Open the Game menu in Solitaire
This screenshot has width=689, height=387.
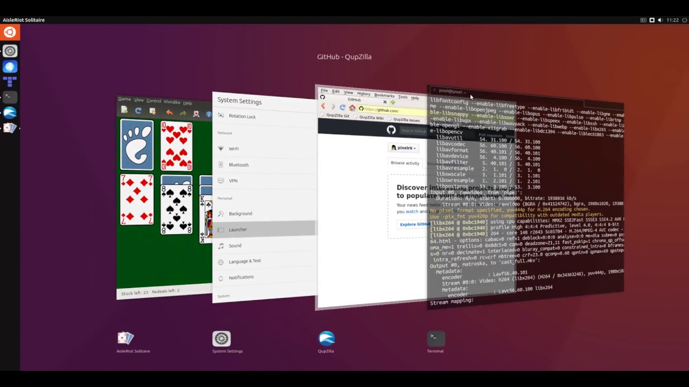point(124,99)
